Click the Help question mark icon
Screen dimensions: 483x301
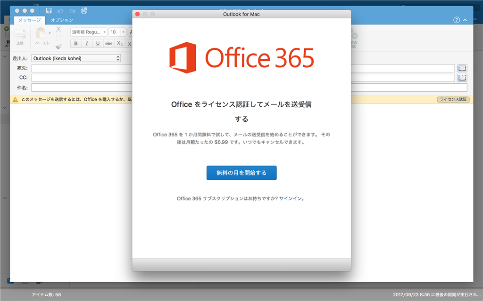(x=457, y=20)
